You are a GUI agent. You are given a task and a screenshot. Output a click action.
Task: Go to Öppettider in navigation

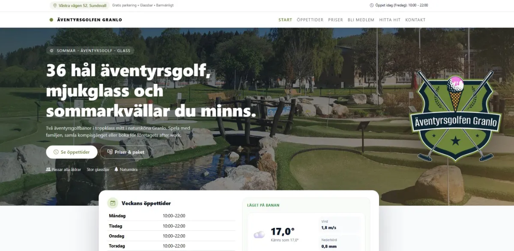pos(310,20)
